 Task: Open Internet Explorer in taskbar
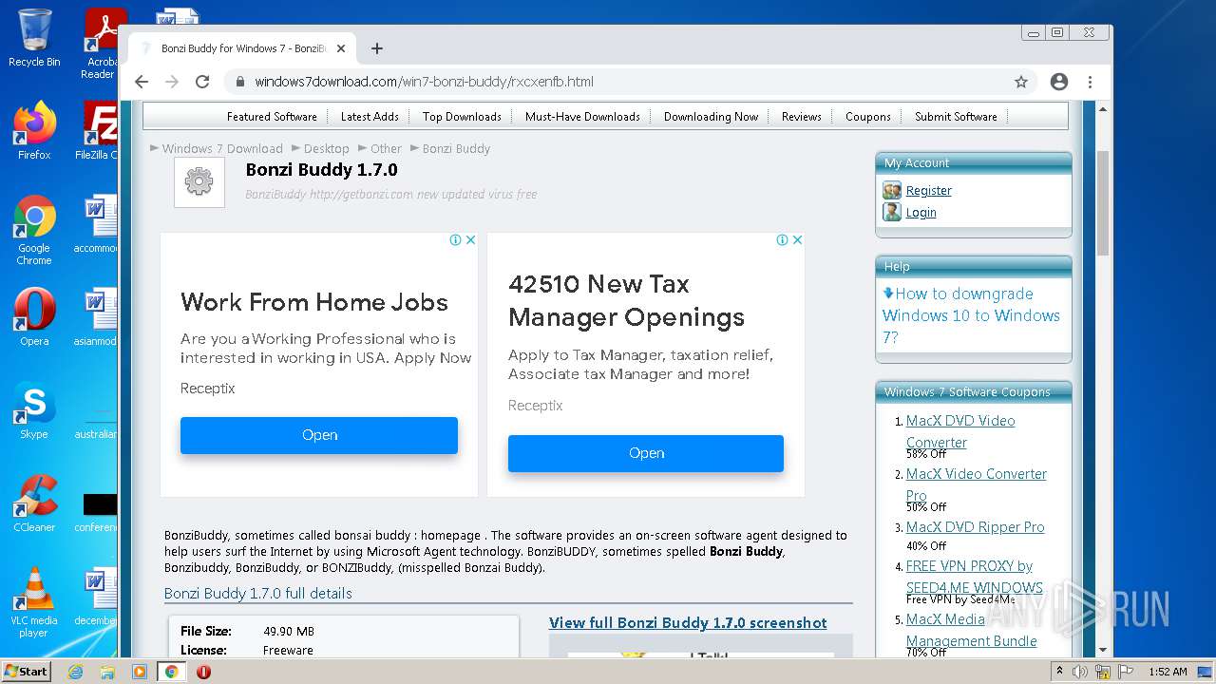[x=75, y=672]
